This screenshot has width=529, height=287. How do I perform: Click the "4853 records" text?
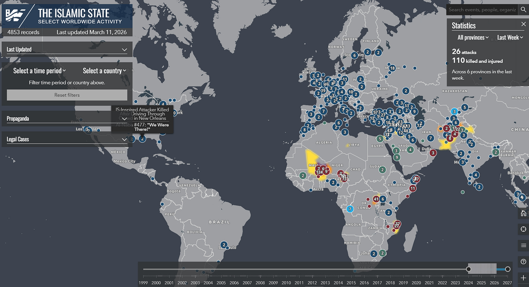(x=23, y=32)
